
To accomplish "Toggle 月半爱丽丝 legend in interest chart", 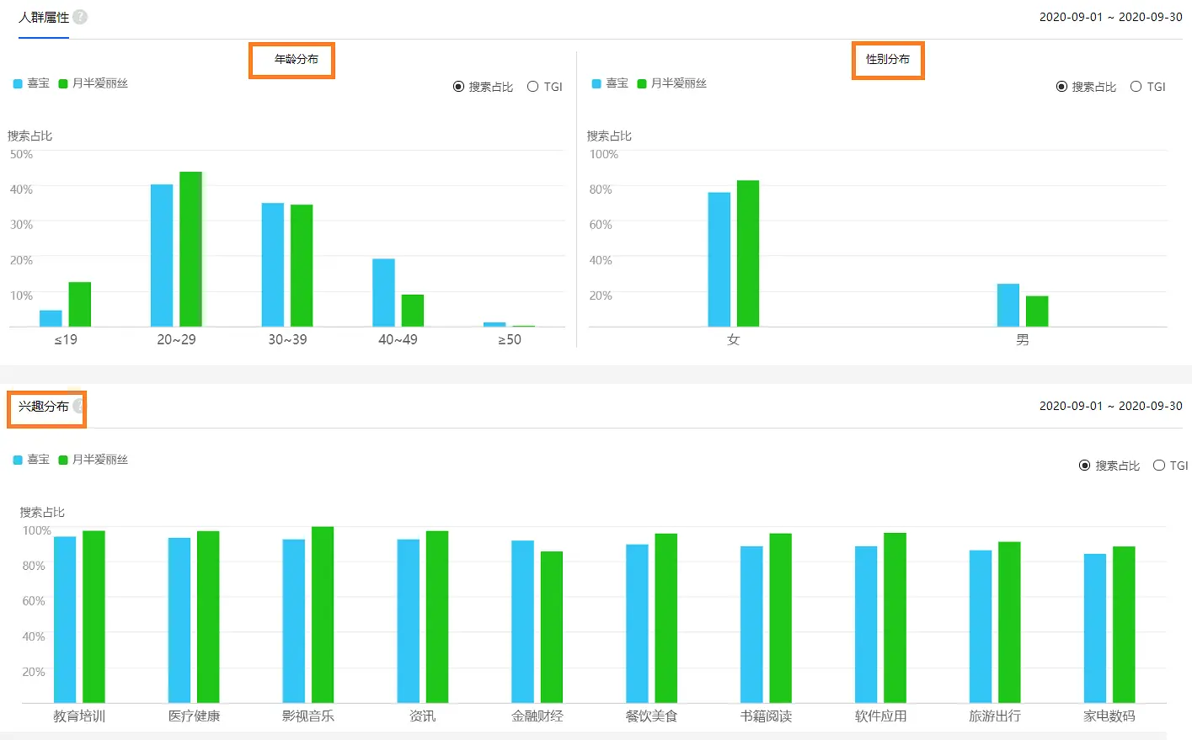I will click(93, 460).
